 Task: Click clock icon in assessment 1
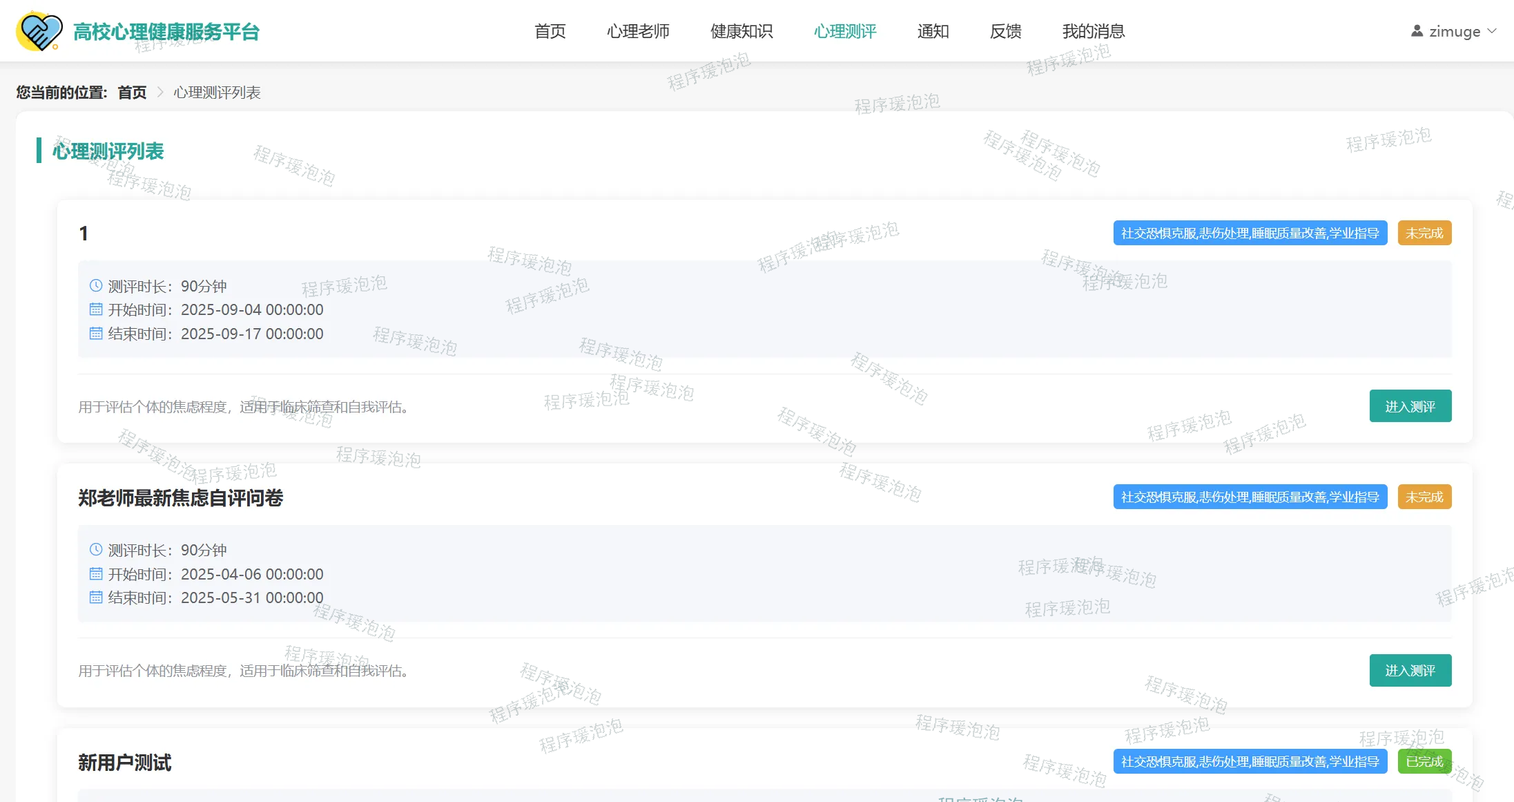click(x=96, y=285)
